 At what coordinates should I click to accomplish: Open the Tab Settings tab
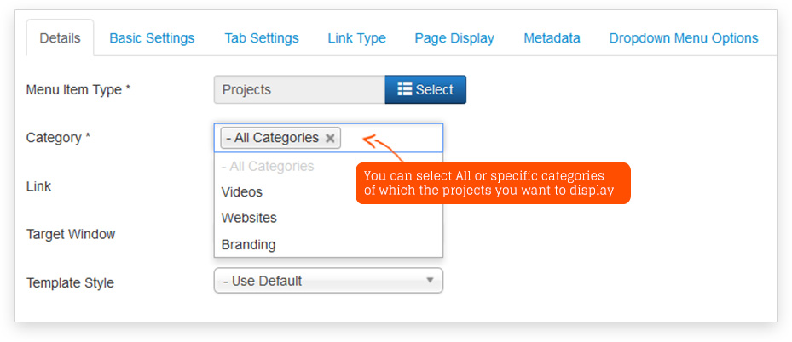(x=262, y=38)
